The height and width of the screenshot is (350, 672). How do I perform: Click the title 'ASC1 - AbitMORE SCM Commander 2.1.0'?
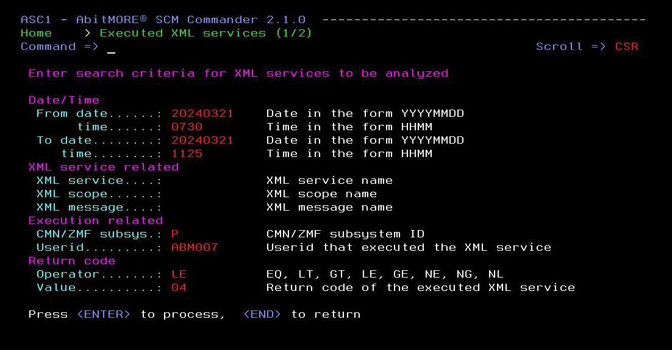(x=163, y=19)
